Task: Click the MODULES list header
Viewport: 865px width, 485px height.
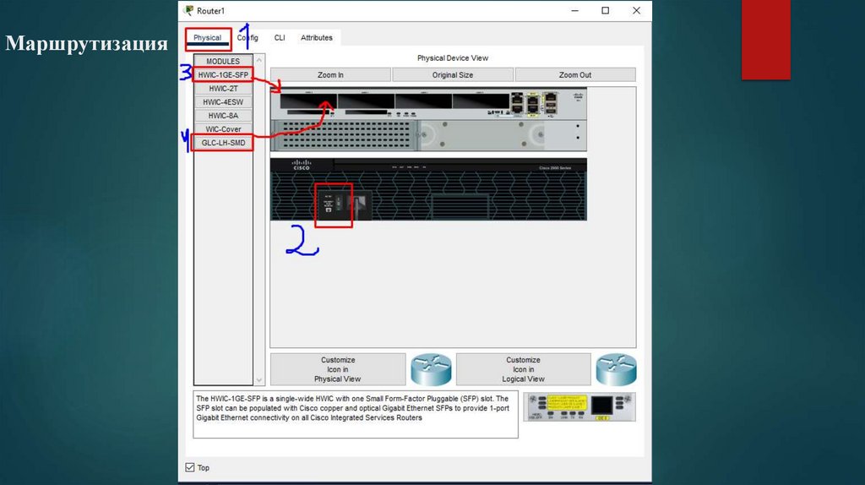Action: [x=223, y=61]
